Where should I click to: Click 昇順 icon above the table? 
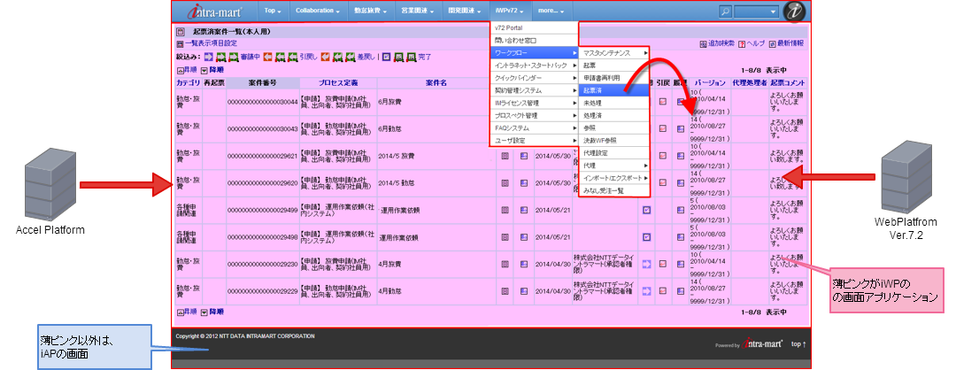point(180,71)
